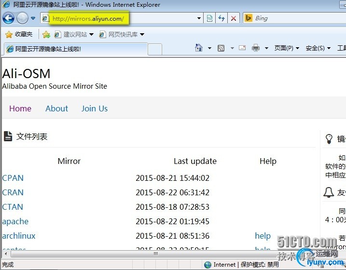
Task: Open the 安全(S) menu
Action: point(318,48)
